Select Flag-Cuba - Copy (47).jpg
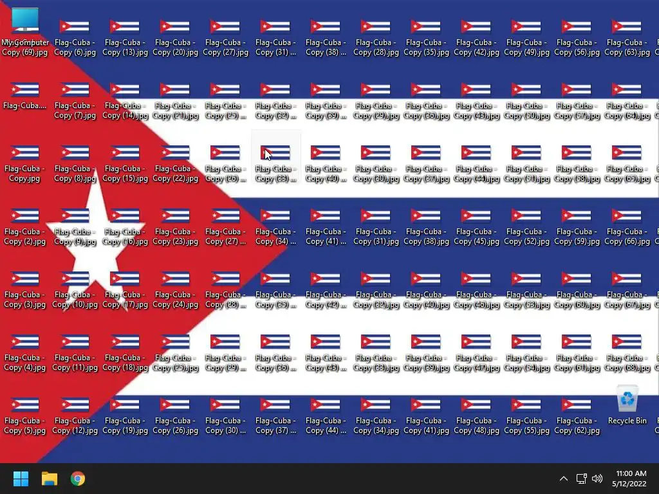The height and width of the screenshot is (494, 659). pyautogui.click(x=476, y=353)
